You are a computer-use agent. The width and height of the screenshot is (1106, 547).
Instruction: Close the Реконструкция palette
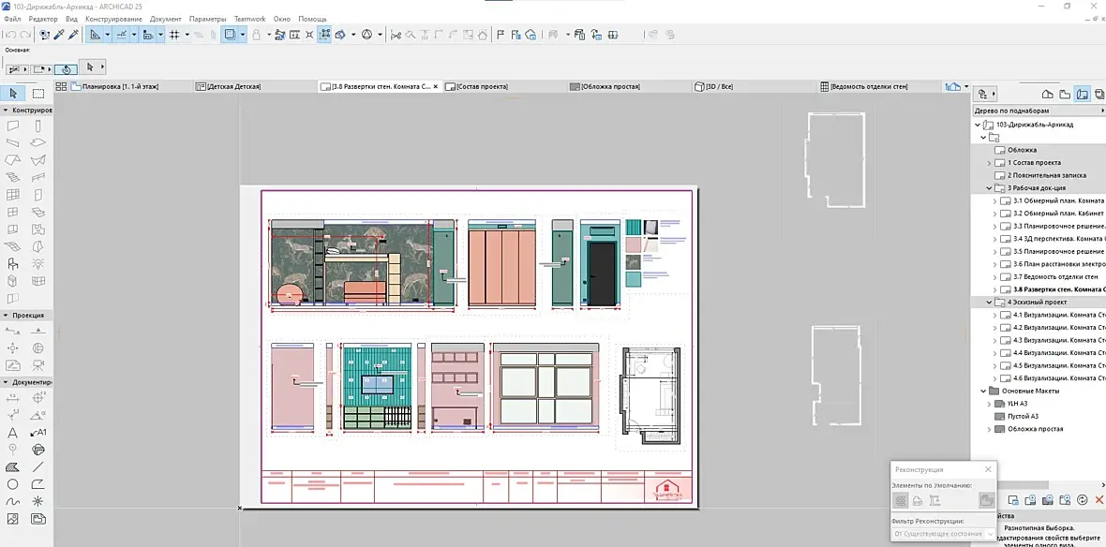tap(988, 469)
